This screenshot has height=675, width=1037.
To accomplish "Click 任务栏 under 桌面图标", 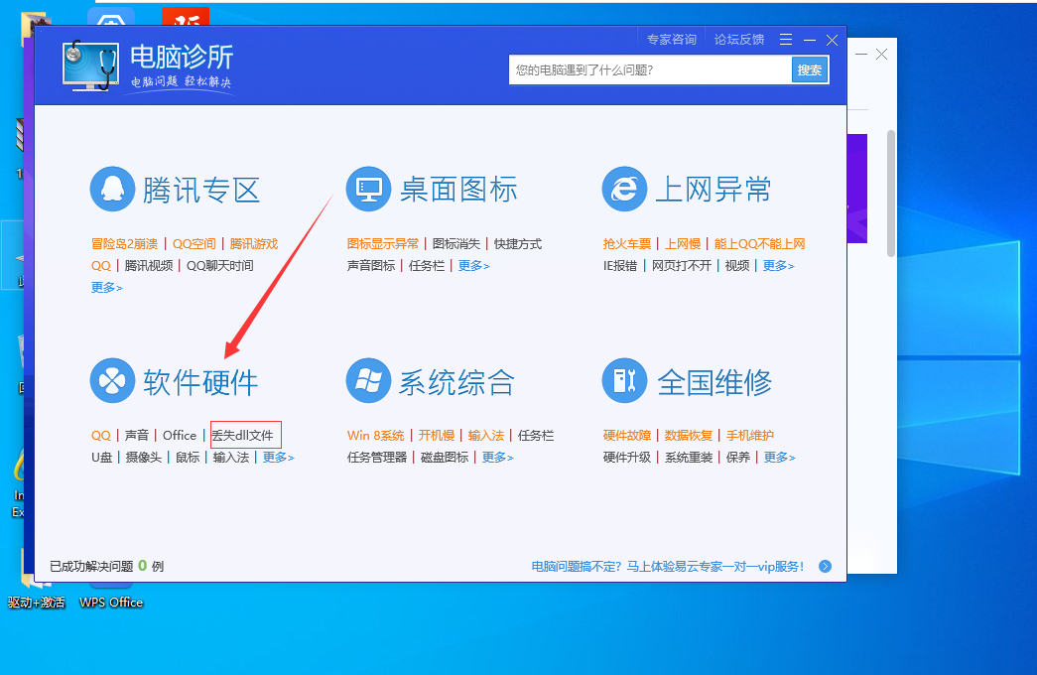I will (427, 266).
